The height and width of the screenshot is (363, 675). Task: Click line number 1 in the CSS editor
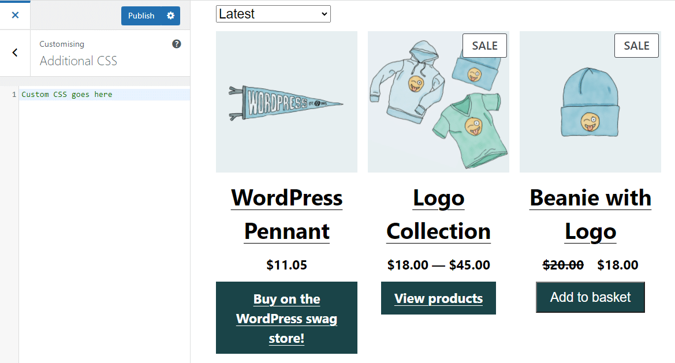click(14, 94)
